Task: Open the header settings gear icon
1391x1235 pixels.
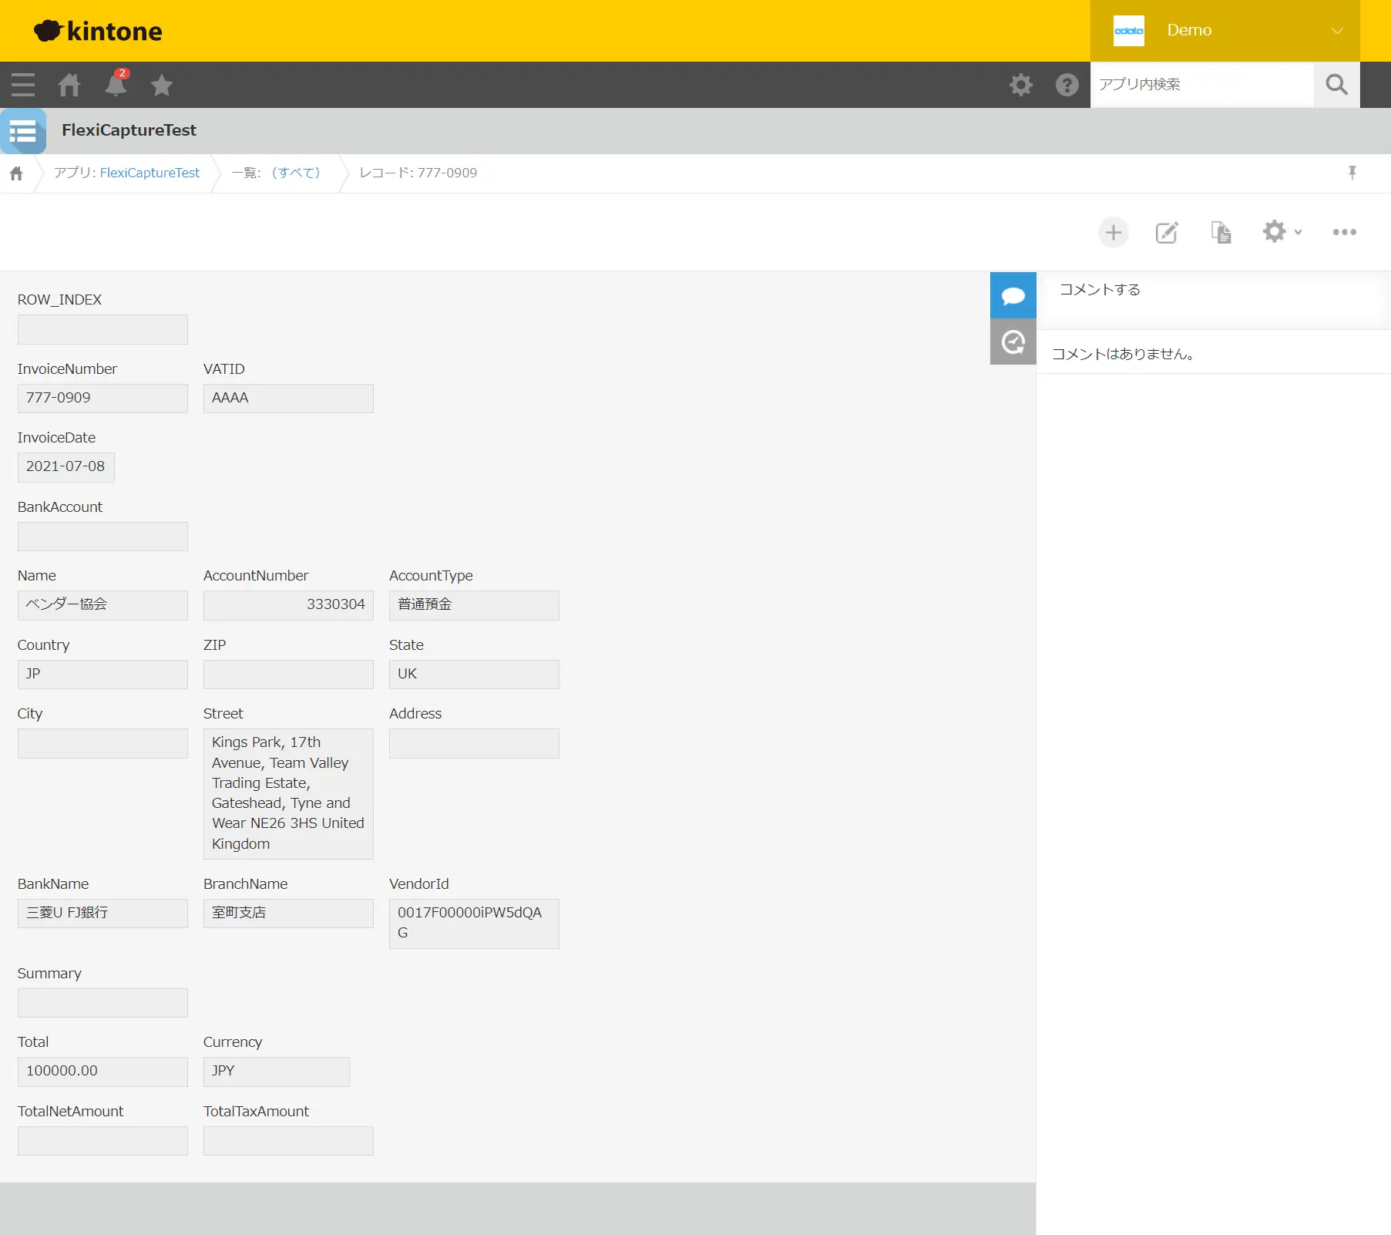Action: coord(1021,85)
